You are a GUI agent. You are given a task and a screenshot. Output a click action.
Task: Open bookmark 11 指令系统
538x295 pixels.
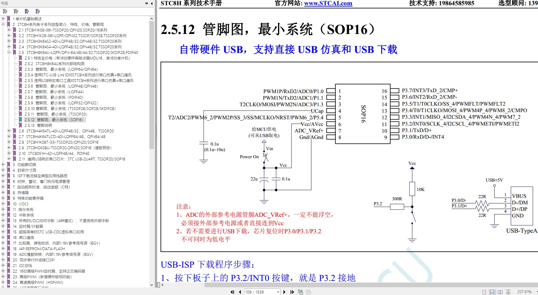[23, 209]
